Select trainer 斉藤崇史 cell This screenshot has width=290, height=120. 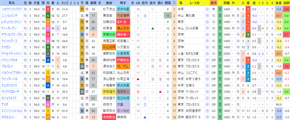point(109,34)
